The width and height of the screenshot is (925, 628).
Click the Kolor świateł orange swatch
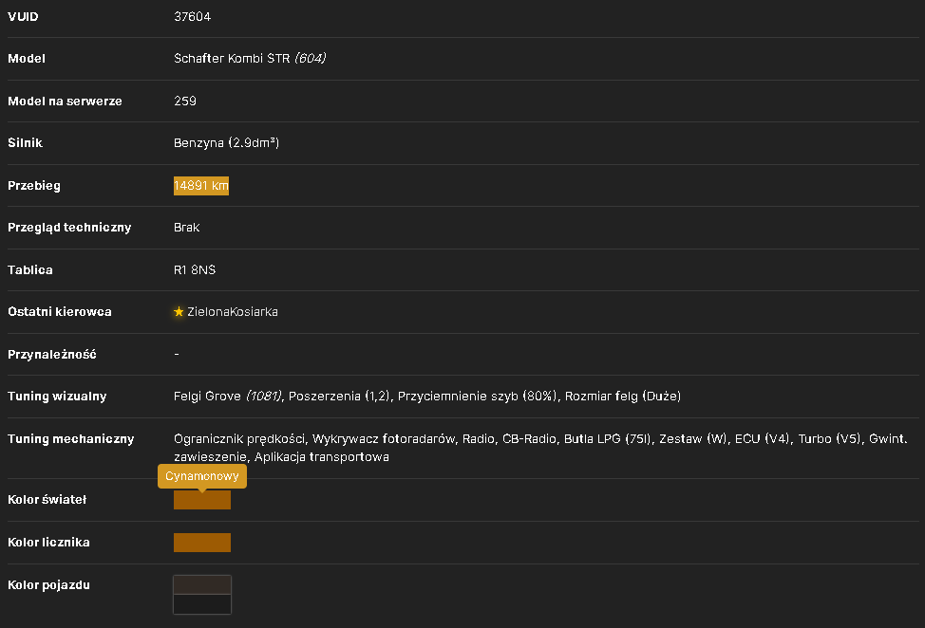point(201,500)
